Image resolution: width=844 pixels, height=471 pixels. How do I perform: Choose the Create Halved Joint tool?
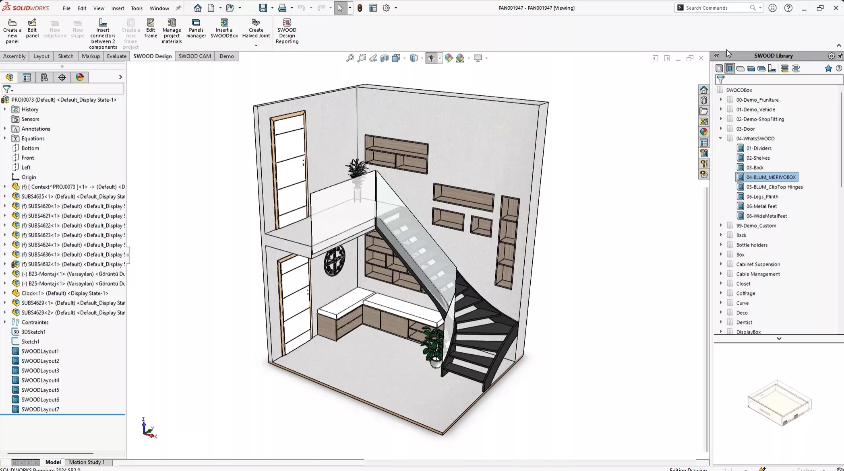click(256, 28)
